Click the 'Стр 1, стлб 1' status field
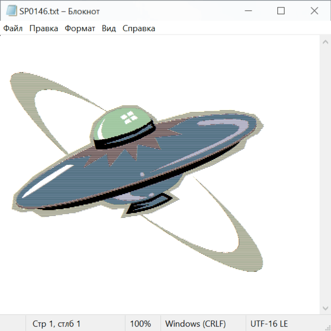 click(x=57, y=324)
